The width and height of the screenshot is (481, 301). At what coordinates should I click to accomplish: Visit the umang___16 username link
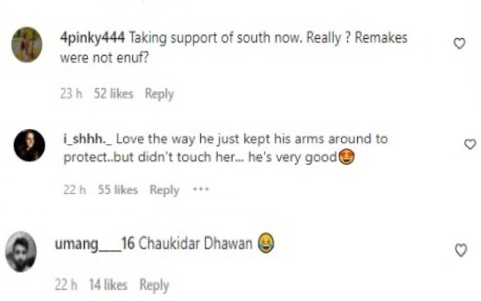[x=95, y=244]
